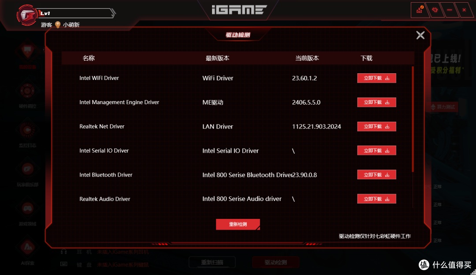The width and height of the screenshot is (476, 275).
Task: Download the Realtek Audio Driver
Action: (x=376, y=199)
